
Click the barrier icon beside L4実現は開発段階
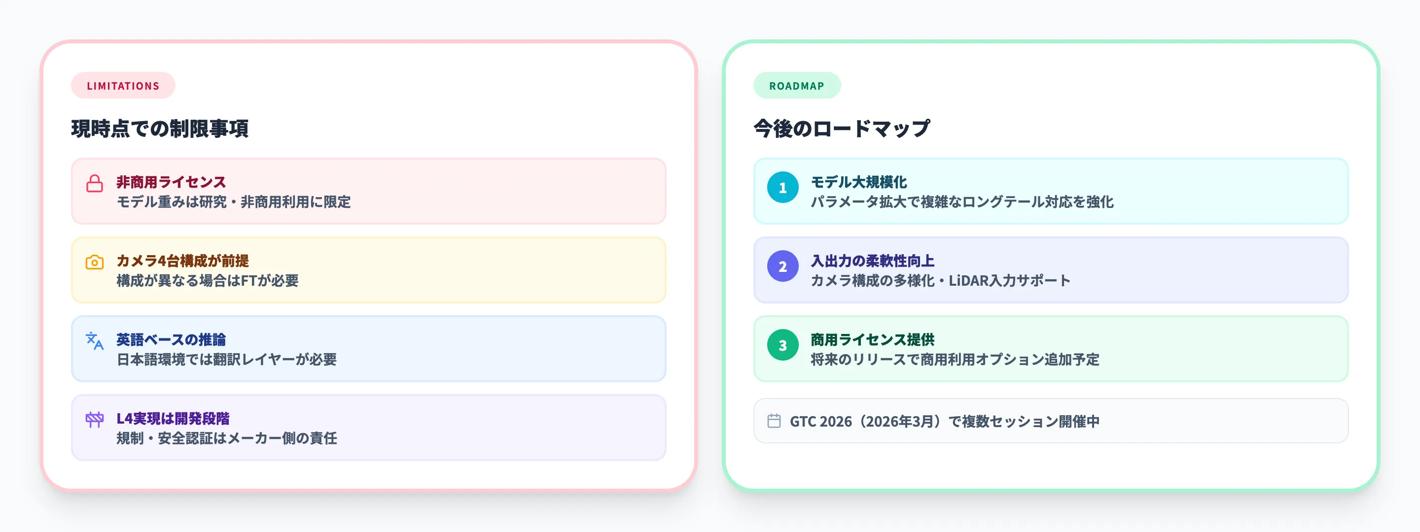tap(95, 420)
